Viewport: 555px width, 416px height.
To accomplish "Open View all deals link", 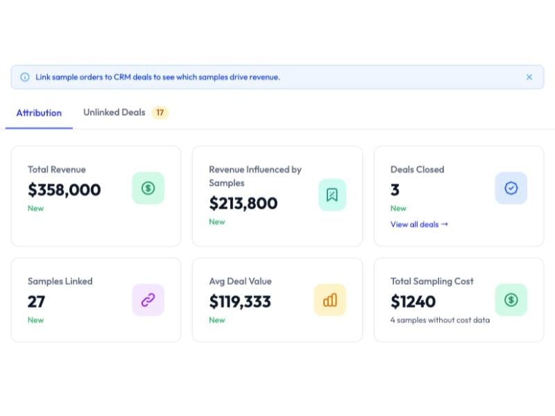I will 418,224.
